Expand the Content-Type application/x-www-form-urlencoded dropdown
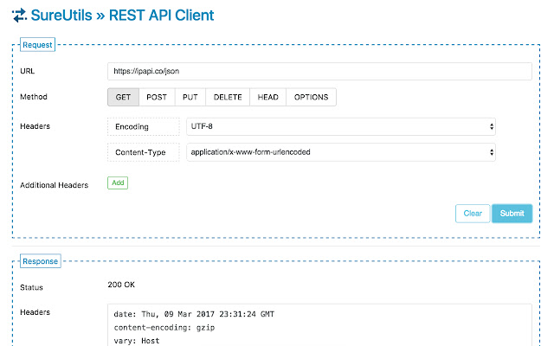This screenshot has width=554, height=346. click(341, 152)
